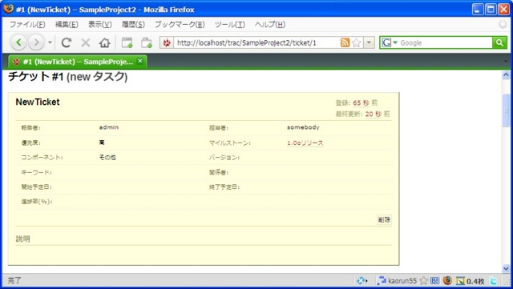The image size is (513, 289).
Task: Click the admin reporter value
Action: point(109,127)
